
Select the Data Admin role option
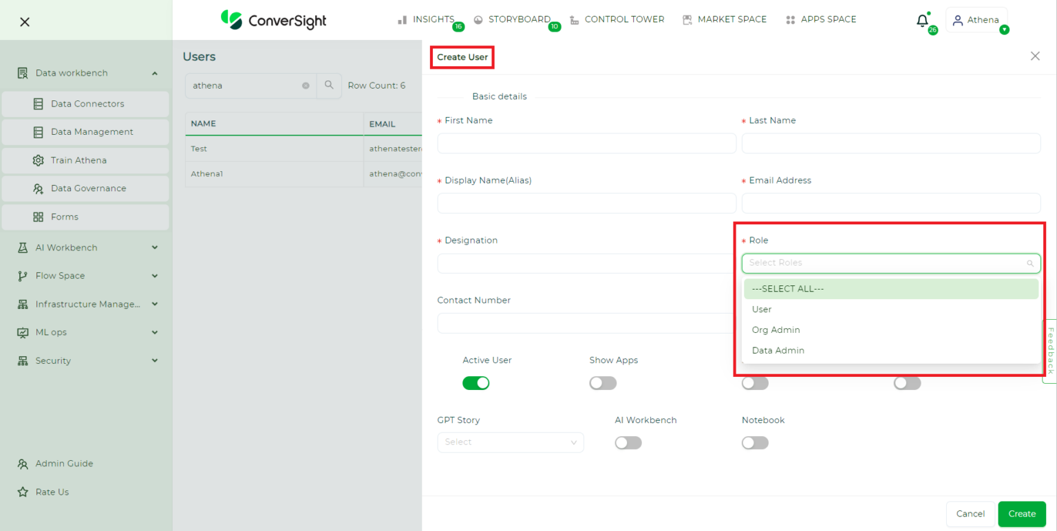890,351
